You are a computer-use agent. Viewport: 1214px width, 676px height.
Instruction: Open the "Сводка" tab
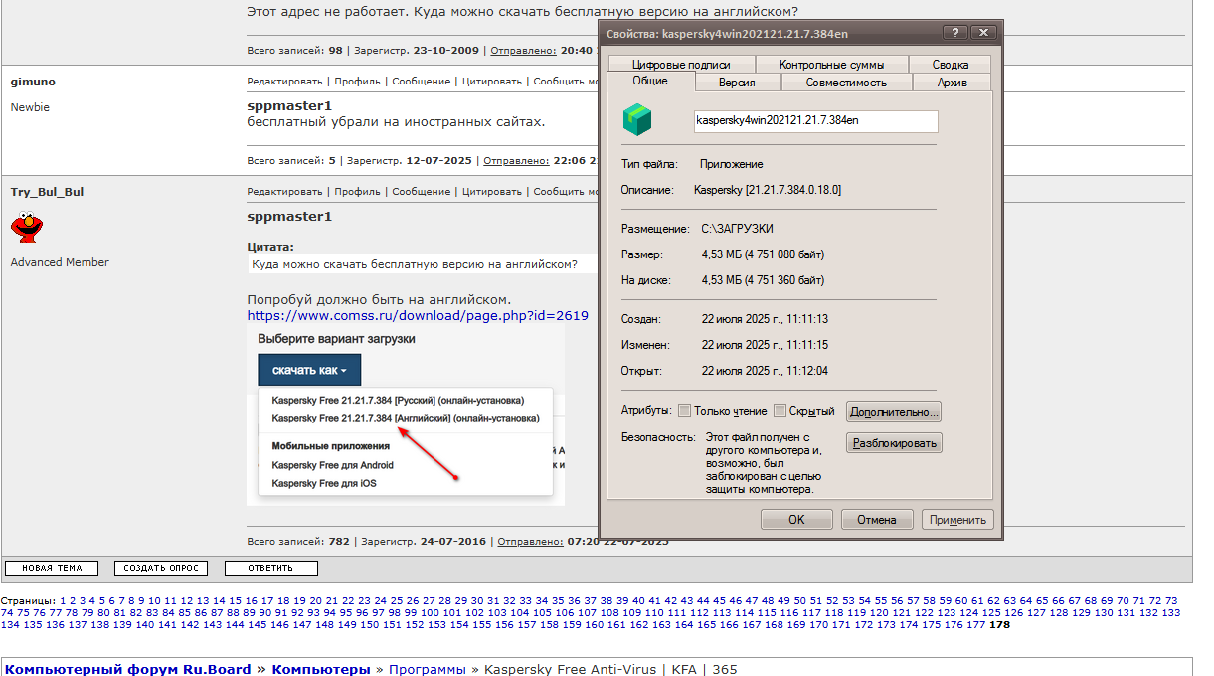tap(951, 65)
